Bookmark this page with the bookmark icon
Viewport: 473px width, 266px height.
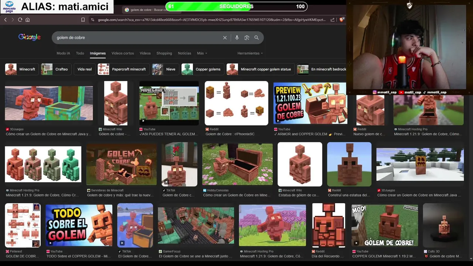pyautogui.click(x=83, y=20)
